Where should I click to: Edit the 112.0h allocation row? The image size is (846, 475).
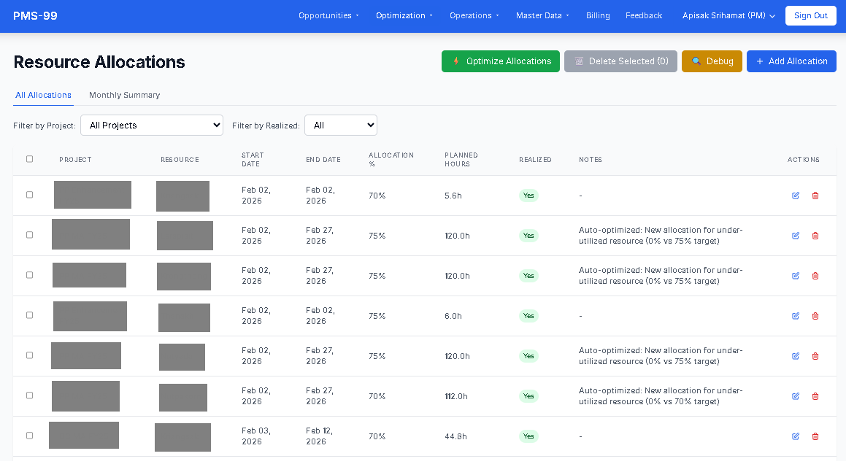pyautogui.click(x=796, y=396)
